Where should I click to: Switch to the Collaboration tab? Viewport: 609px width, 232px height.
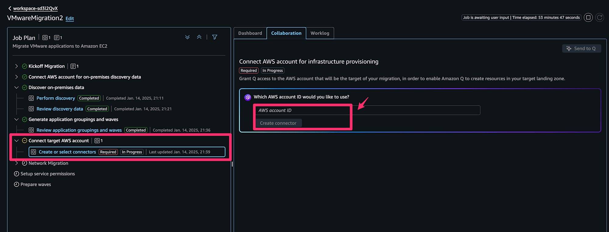click(286, 33)
